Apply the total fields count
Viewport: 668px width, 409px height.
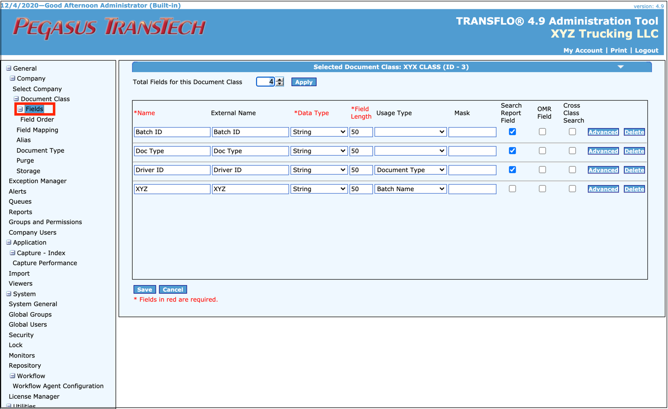tap(304, 82)
